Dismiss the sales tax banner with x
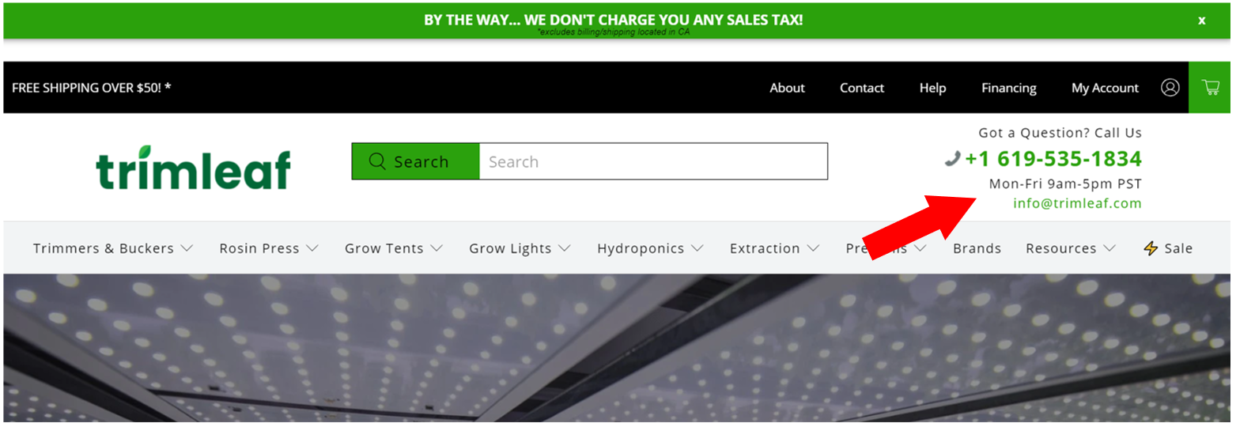This screenshot has width=1236, height=427. (x=1201, y=21)
